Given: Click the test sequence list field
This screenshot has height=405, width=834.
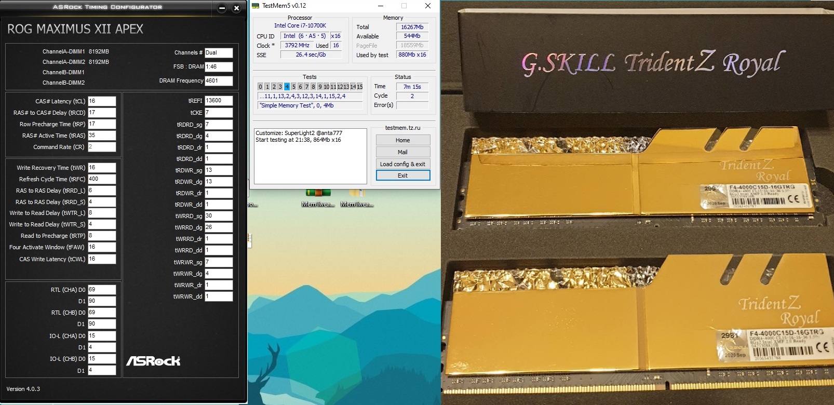Looking at the screenshot, I should pos(311,96).
